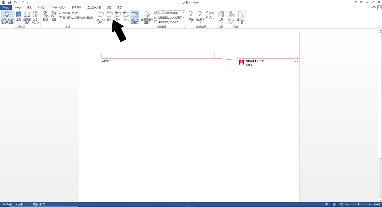Open the 比較 compare documents menu
Viewport: 382px width, 207px height.
(221, 18)
